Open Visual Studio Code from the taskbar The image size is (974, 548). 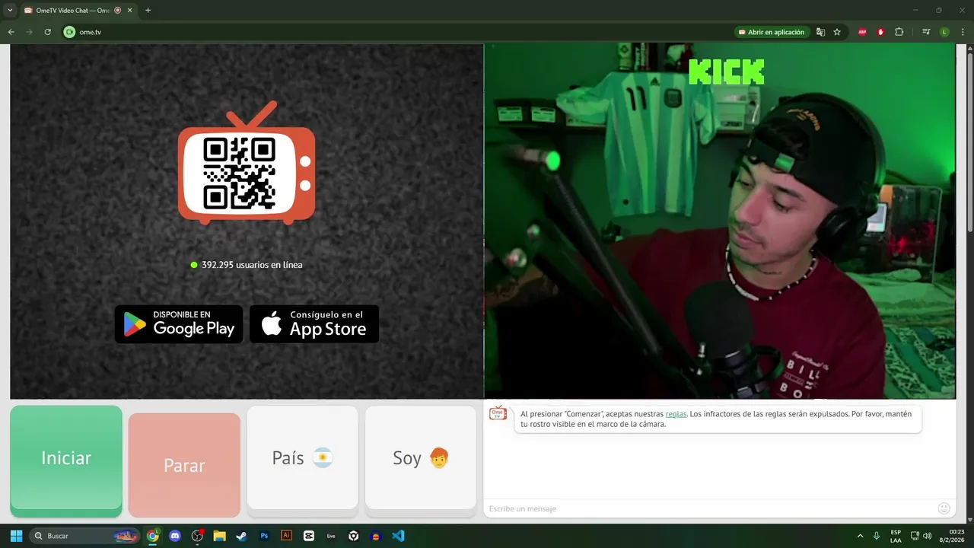pos(398,536)
